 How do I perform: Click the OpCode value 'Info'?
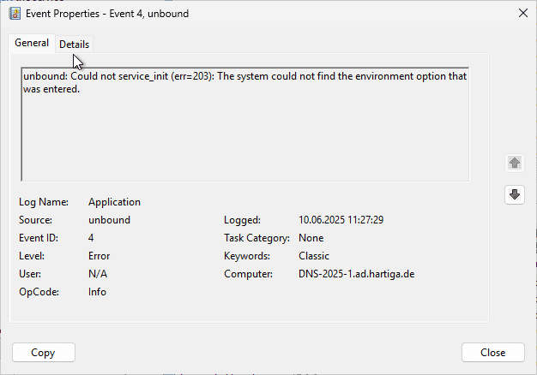pyautogui.click(x=97, y=292)
